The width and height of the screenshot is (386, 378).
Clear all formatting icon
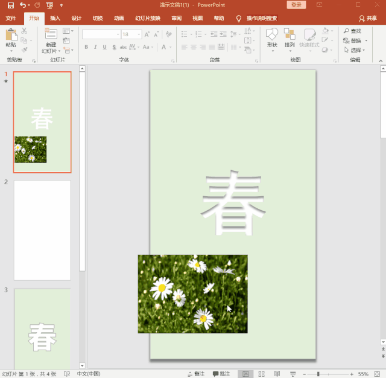(169, 34)
